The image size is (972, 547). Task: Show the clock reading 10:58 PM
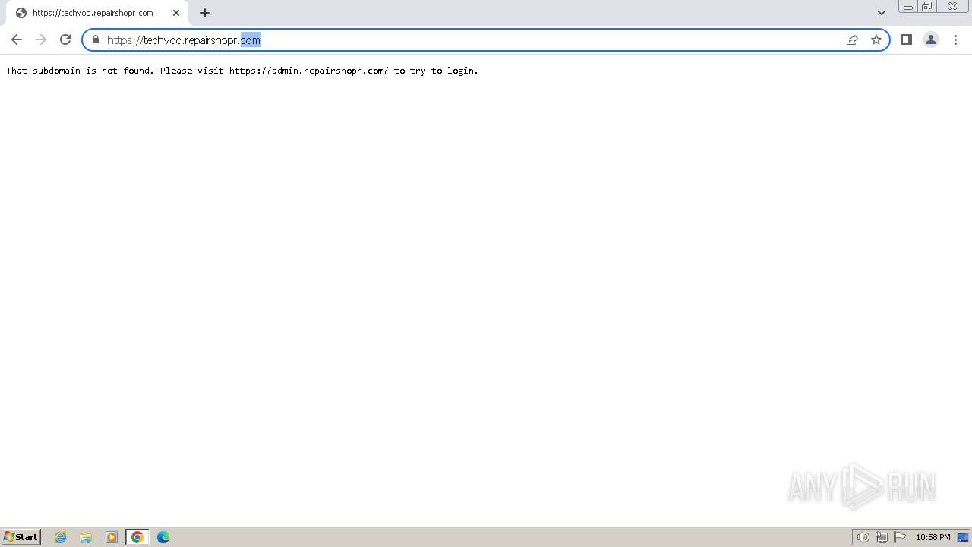point(933,537)
